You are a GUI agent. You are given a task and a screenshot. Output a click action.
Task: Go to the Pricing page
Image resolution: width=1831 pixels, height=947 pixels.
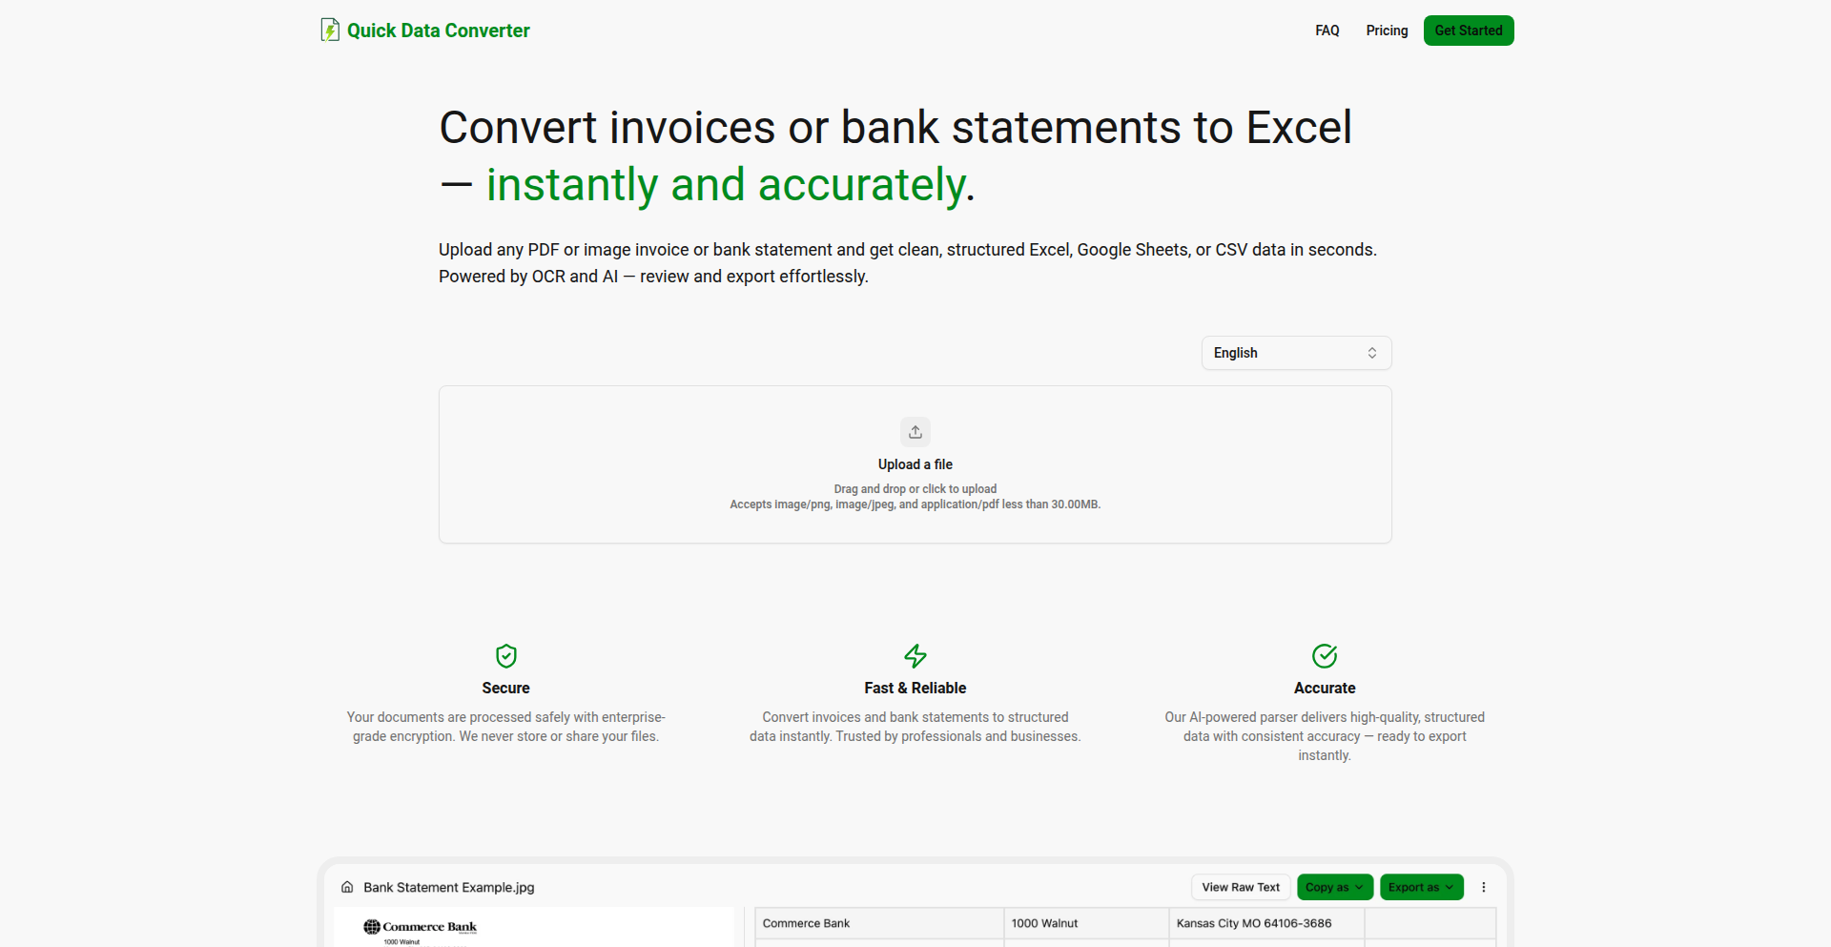point(1387,31)
